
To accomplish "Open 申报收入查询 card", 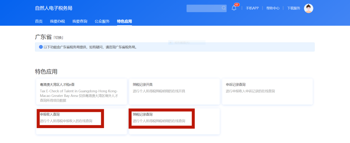I will 81,121.
